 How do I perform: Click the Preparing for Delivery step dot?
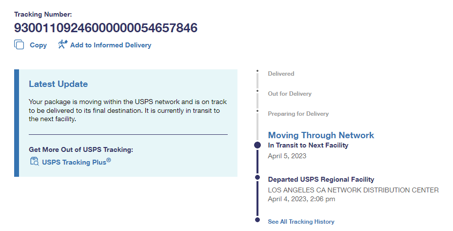(257, 110)
